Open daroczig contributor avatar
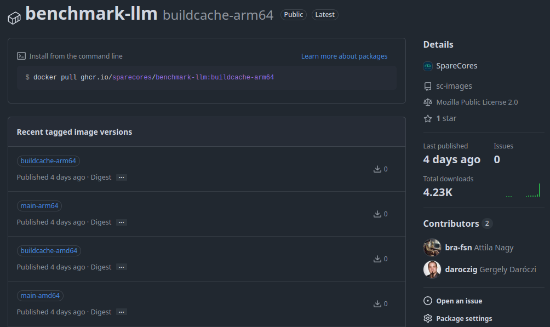The width and height of the screenshot is (550, 327). (x=432, y=269)
